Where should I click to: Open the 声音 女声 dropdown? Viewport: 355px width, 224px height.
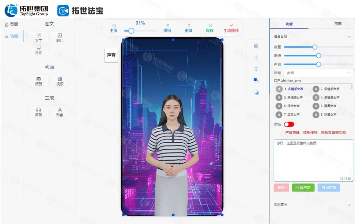pyautogui.click(x=318, y=73)
